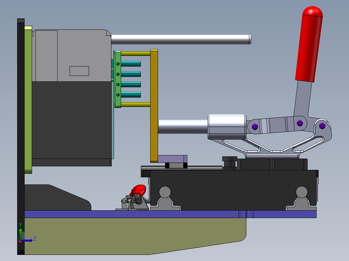Viewport: 349px width, 261px height.
Task: Select the tall gold push plate
Action: click(154, 106)
